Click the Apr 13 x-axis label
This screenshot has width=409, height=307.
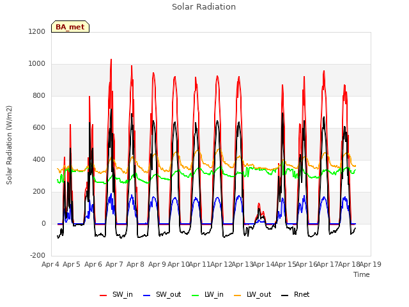tap(242, 264)
